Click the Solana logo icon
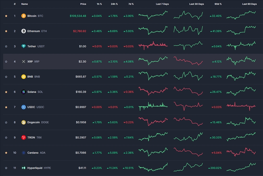263x176 pixels. pyautogui.click(x=23, y=92)
